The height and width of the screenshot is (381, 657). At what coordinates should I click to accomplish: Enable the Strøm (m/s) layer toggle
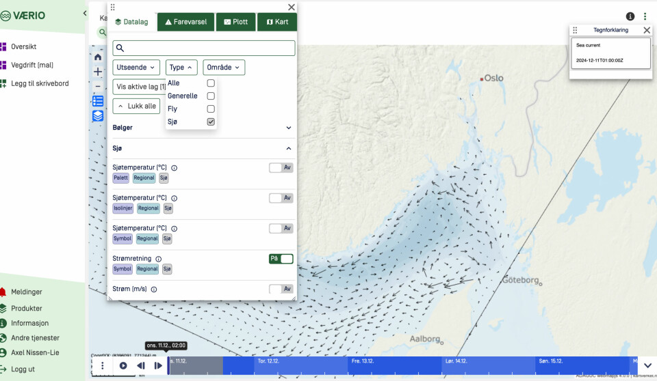tap(281, 289)
